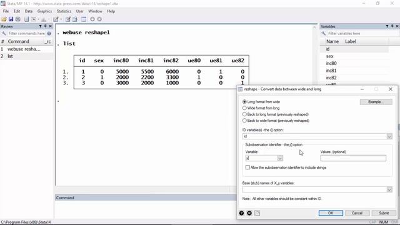Copy command to clipboard icon in dialog
Image resolution: width=400 pixels, height=225 pixels.
(x=257, y=213)
